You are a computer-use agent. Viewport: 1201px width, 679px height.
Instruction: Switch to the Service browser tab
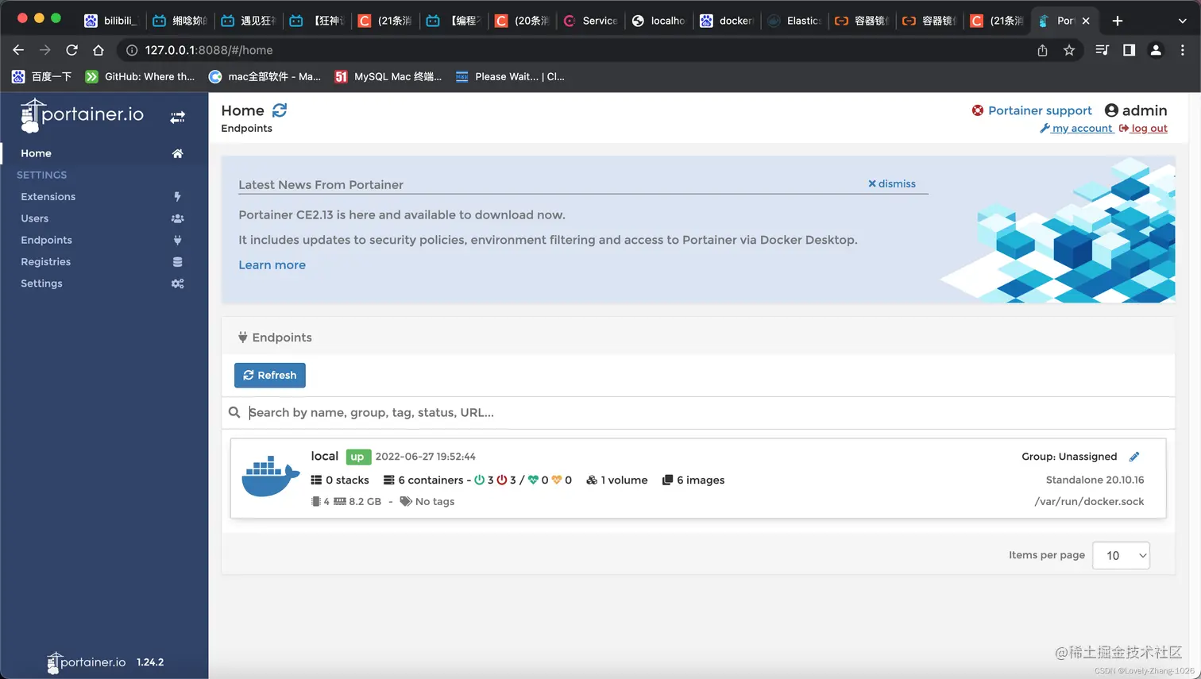[x=591, y=21]
